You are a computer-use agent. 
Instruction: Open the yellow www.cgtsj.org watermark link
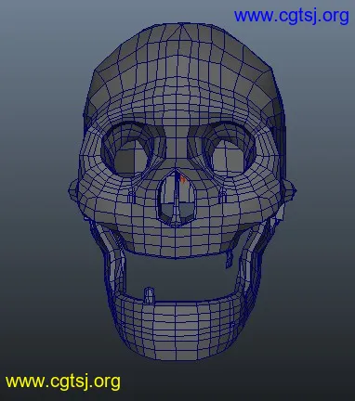(x=63, y=382)
